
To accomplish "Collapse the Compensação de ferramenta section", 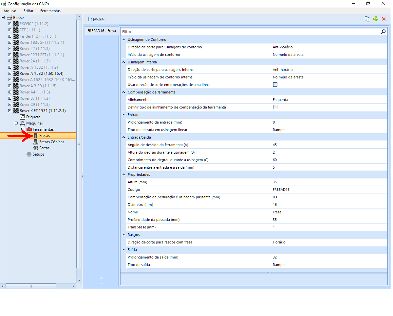I will (124, 92).
